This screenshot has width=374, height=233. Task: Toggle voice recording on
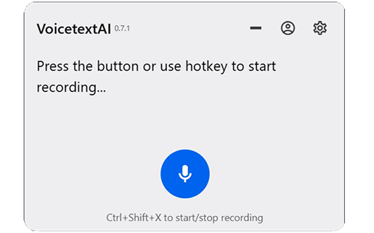pyautogui.click(x=185, y=174)
